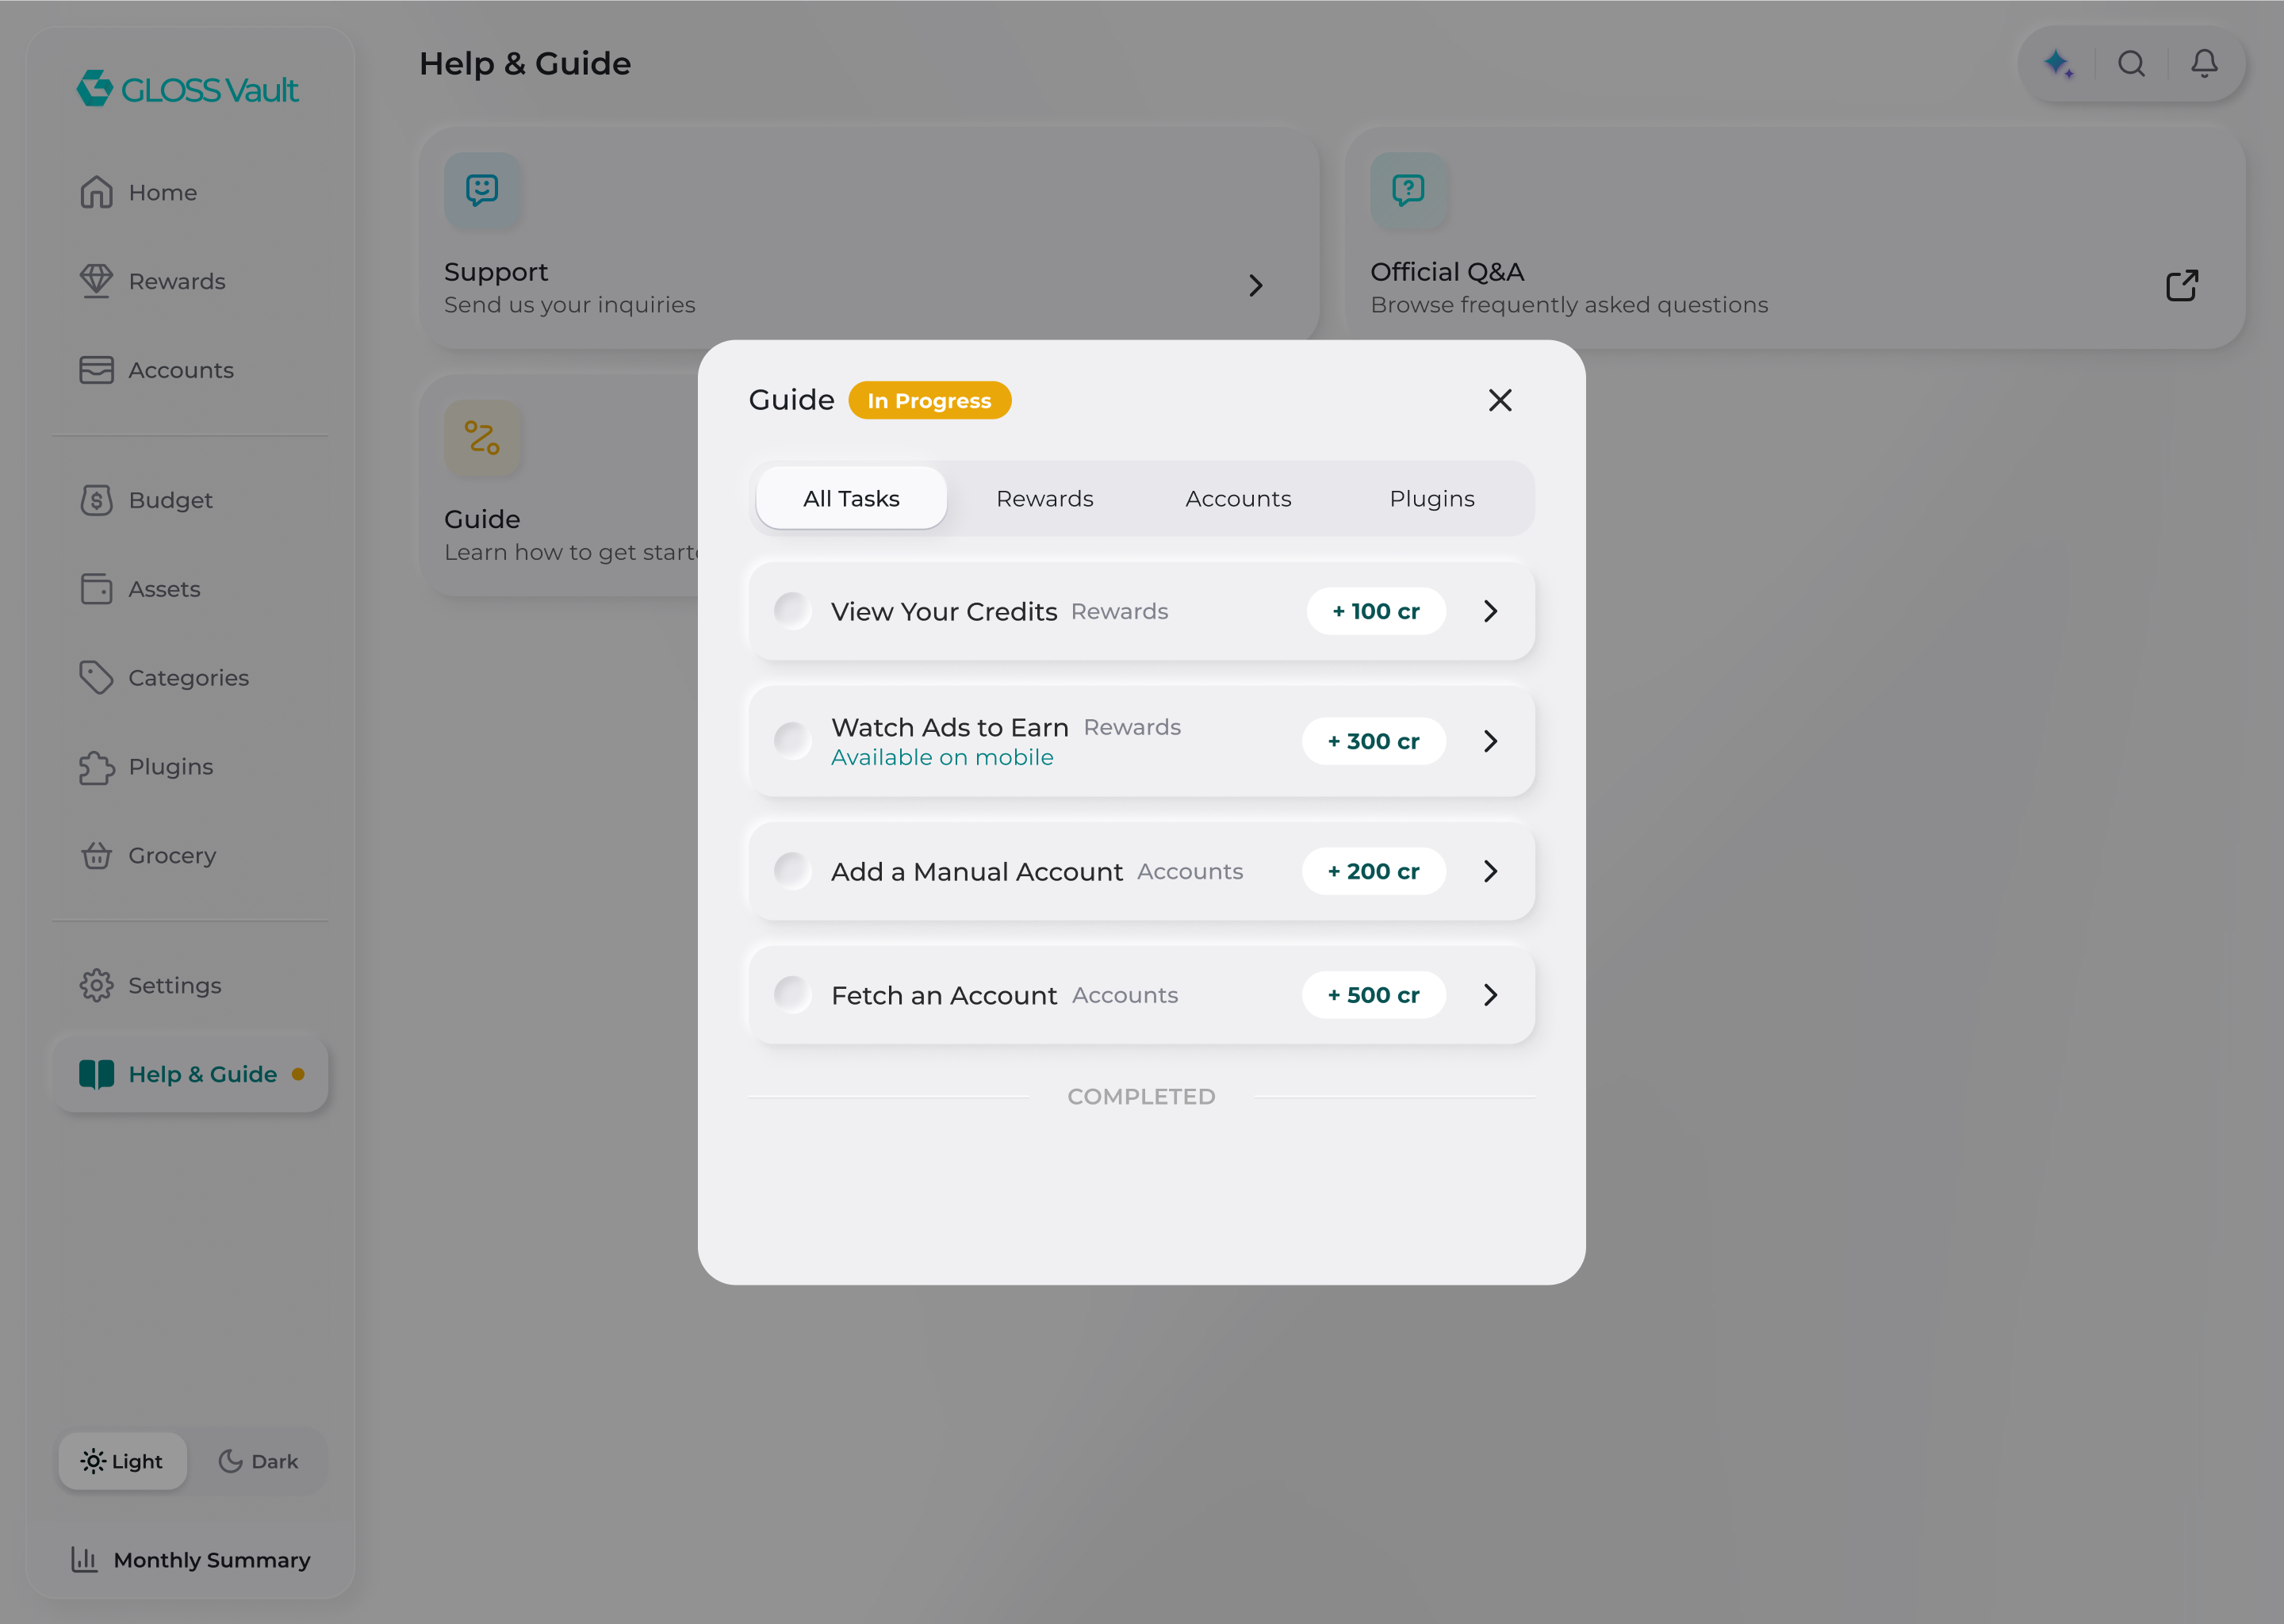Screen dimensions: 2284x1624
Task: Expand Watch Ads to Earn chevron
Action: [1490, 741]
